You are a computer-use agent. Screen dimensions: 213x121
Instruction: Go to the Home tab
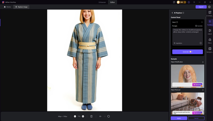(7, 7)
